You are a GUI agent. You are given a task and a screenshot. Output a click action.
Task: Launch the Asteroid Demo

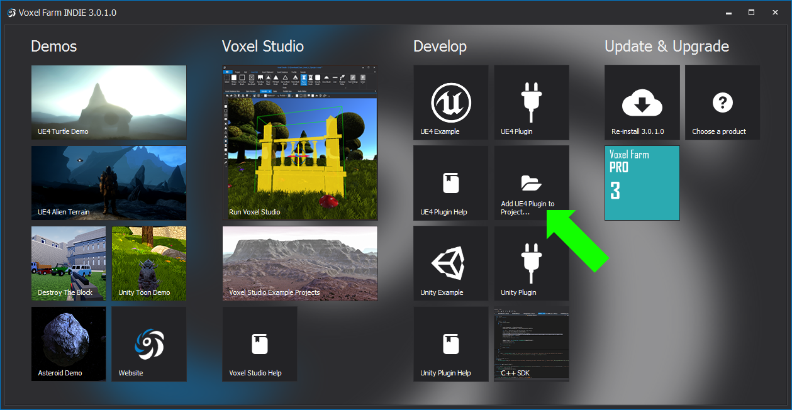(69, 344)
